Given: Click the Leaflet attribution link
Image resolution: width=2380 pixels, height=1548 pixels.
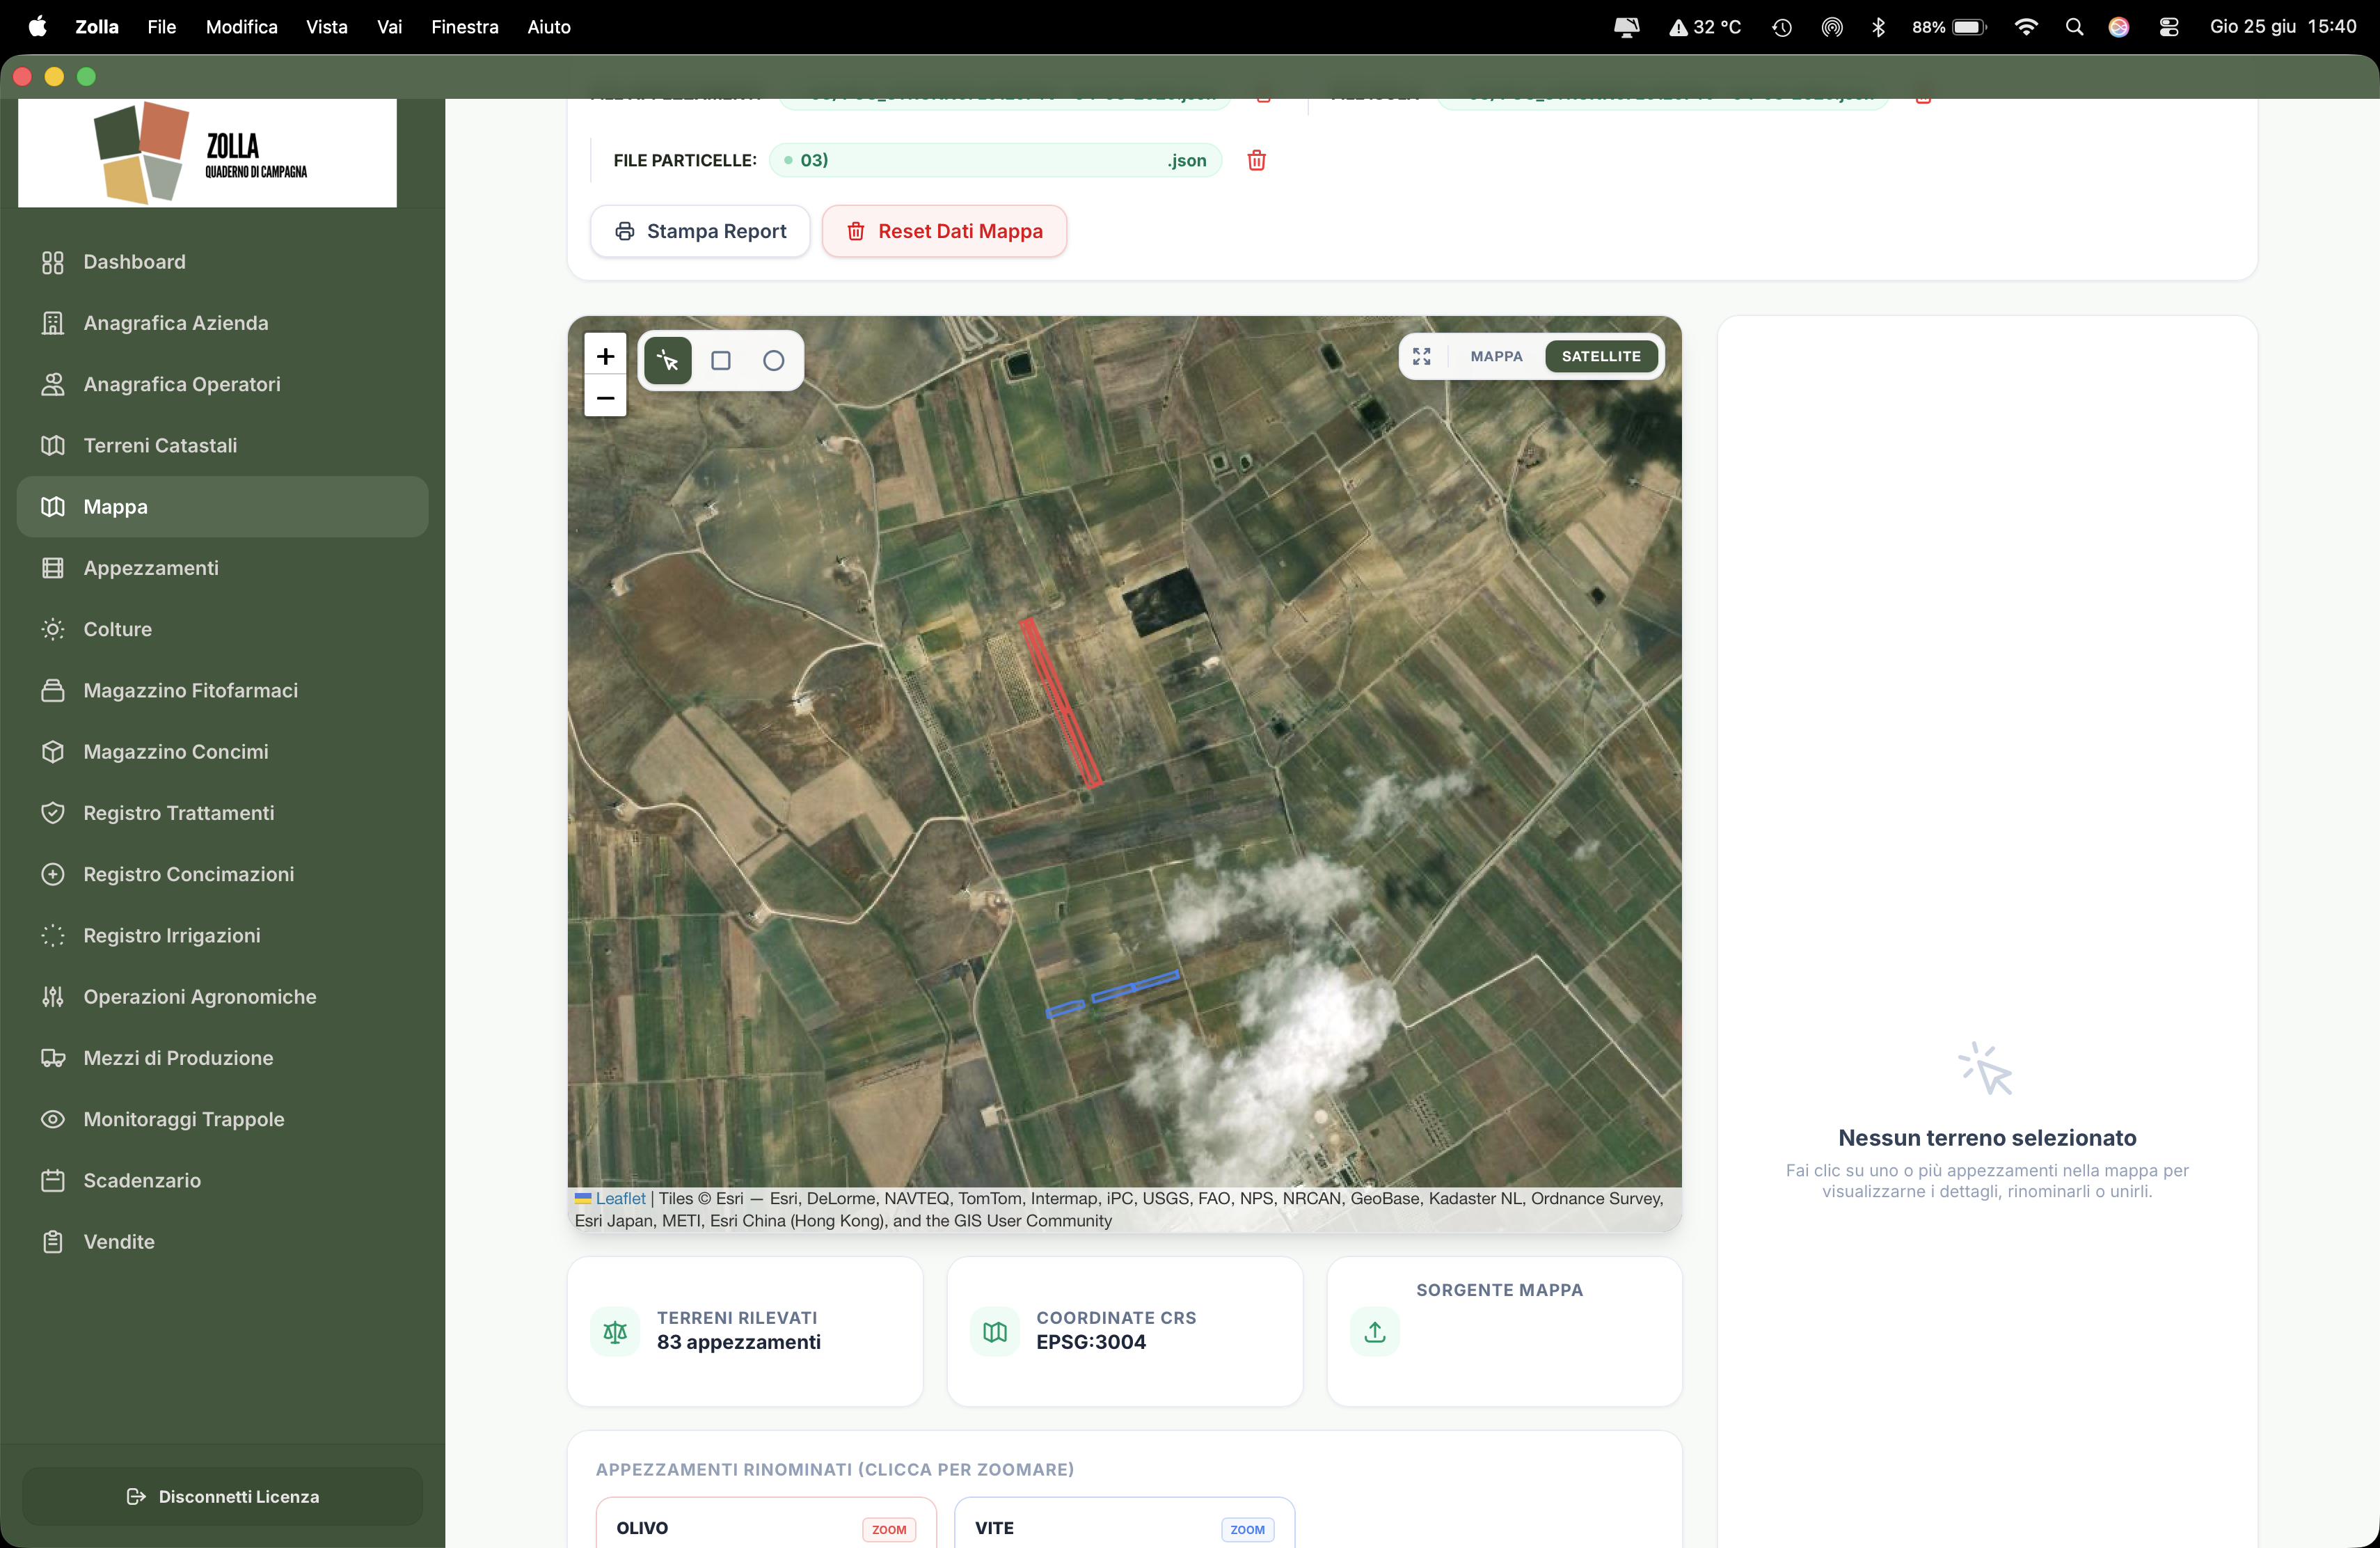Looking at the screenshot, I should click(x=620, y=1198).
